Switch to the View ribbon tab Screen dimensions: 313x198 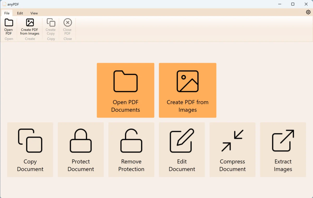point(34,13)
